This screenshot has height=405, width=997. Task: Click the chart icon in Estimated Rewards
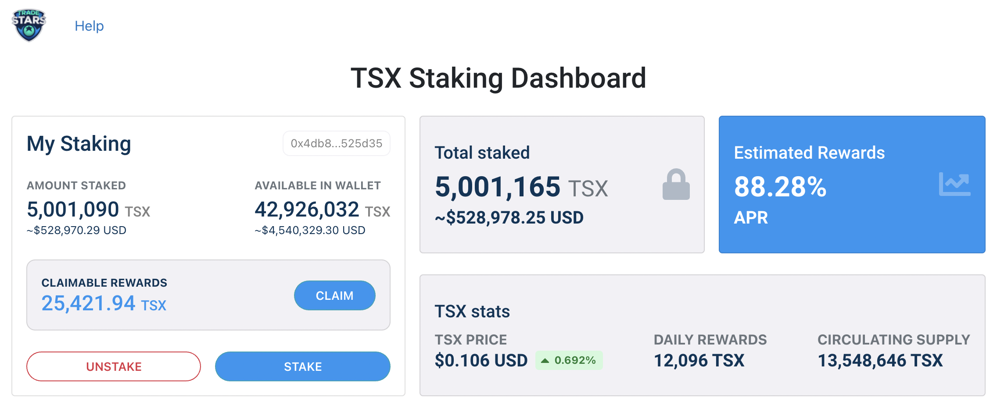(954, 184)
